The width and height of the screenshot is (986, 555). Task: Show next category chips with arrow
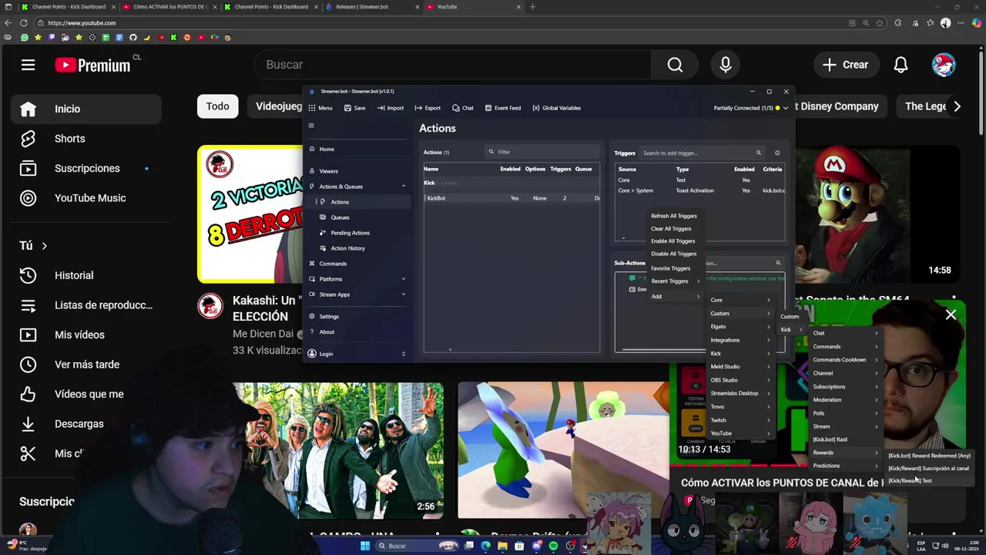click(x=957, y=106)
